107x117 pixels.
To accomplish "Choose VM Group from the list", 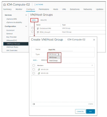I will 54,57.
